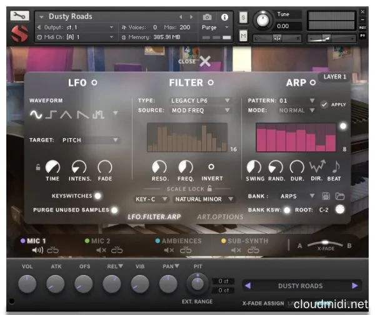Click the camera snapshot icon
This screenshot has height=315, width=375.
(207, 17)
